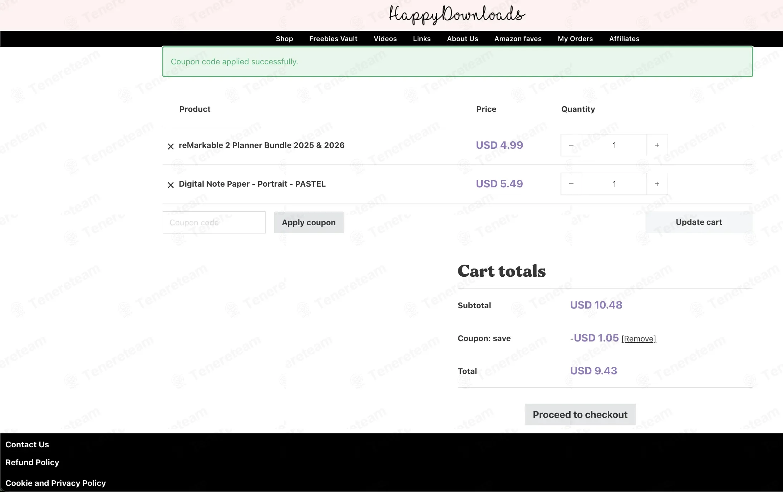783x492 pixels.
Task: Proceed to checkout
Action: point(580,414)
